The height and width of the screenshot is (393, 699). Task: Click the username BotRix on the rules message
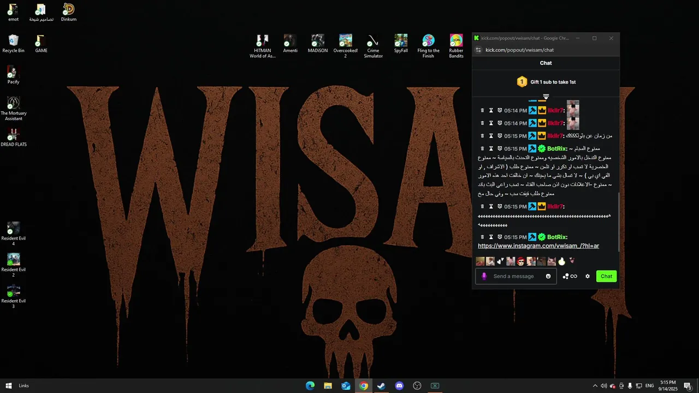[x=557, y=148]
